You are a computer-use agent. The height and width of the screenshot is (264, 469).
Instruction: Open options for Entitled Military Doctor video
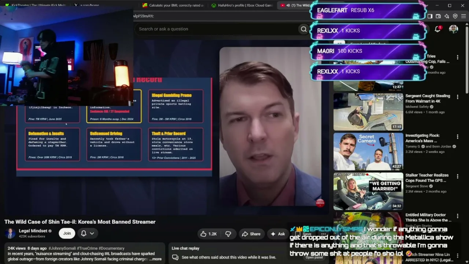[x=457, y=216]
